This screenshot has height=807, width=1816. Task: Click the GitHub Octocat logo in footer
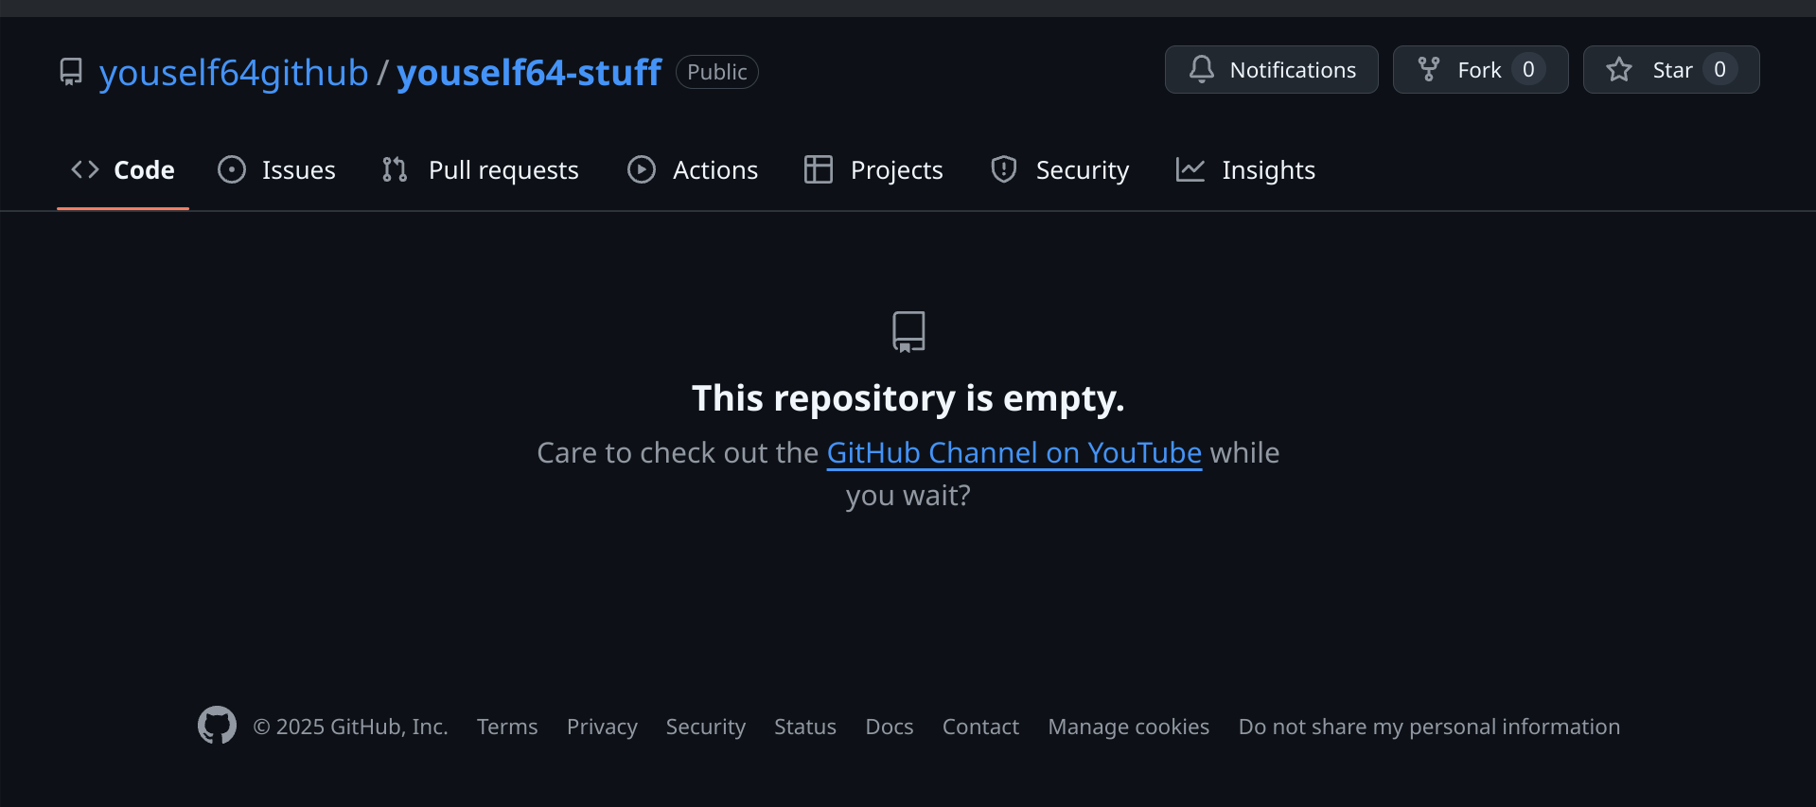pos(217,726)
